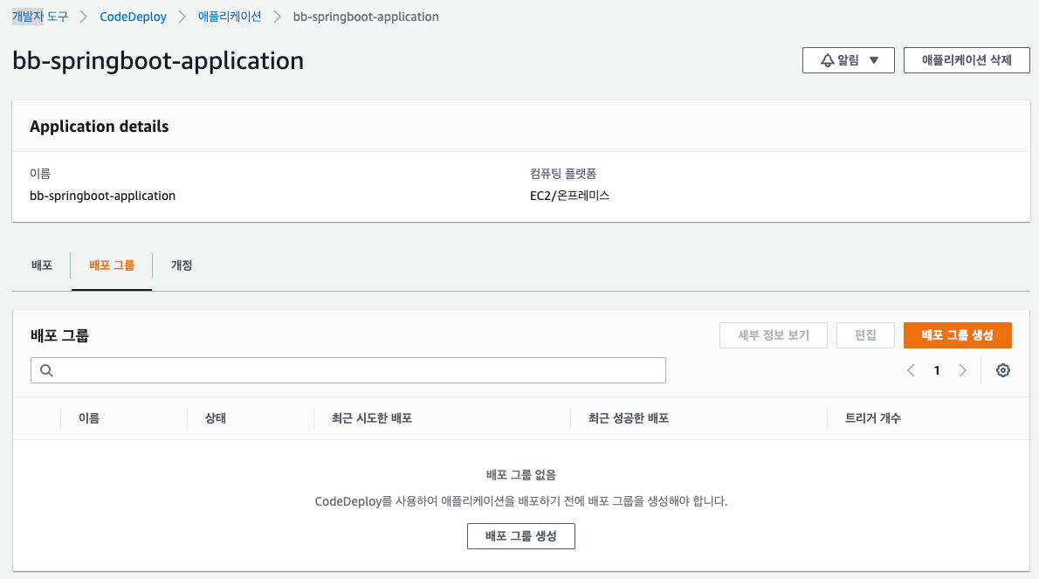Viewport: 1039px width, 579px height.
Task: Click the Application details heading
Action: pos(100,127)
